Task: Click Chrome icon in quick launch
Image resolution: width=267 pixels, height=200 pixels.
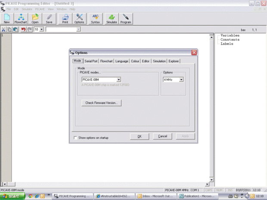Action: (x=31, y=196)
